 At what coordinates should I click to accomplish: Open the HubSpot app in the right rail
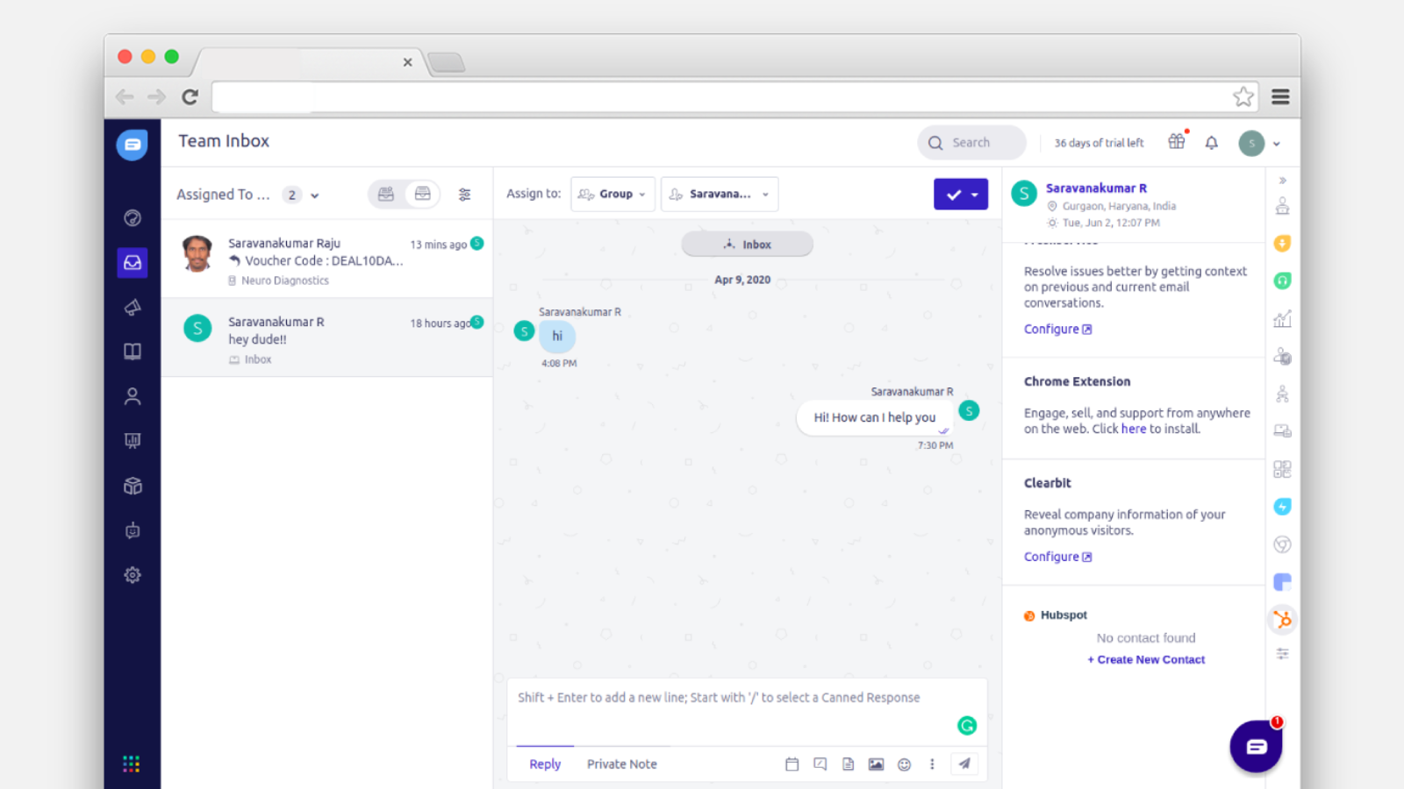point(1282,620)
